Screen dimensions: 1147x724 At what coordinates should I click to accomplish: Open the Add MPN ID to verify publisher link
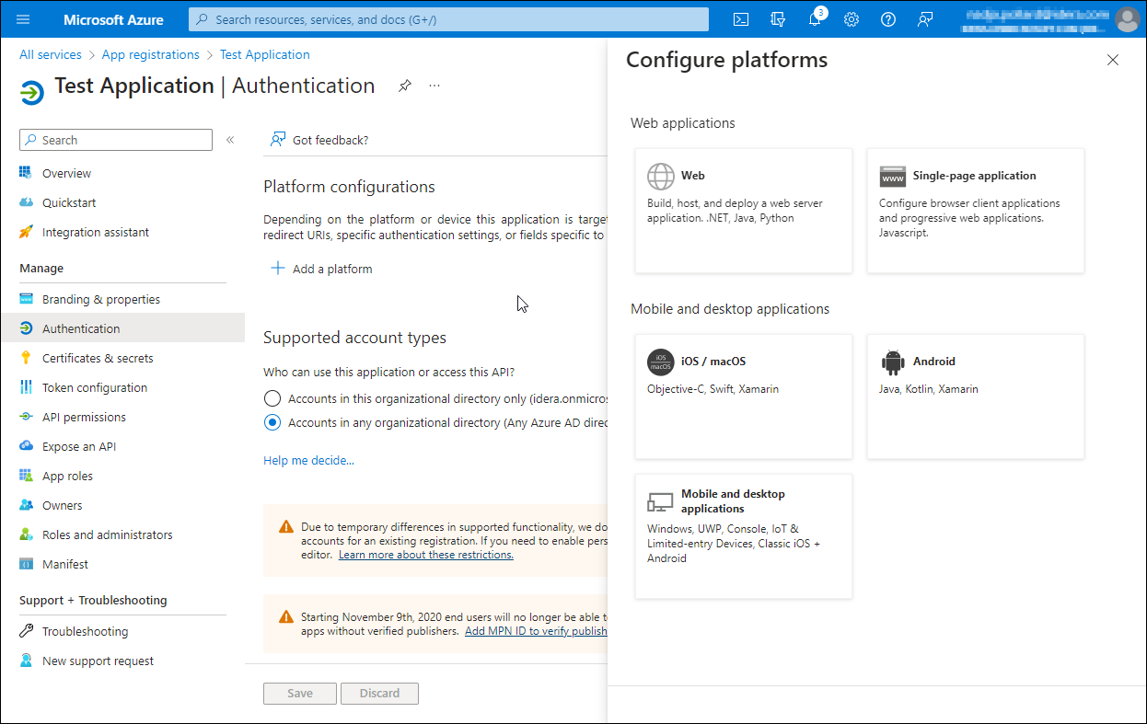(536, 631)
